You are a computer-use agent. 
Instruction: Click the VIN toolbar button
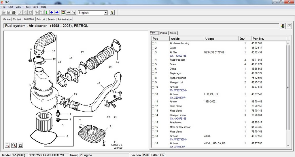68,13
